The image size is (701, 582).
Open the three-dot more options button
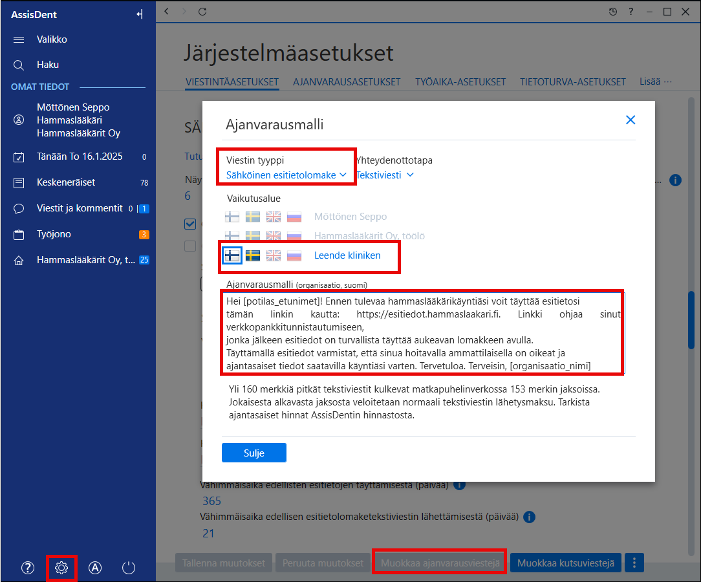point(634,563)
